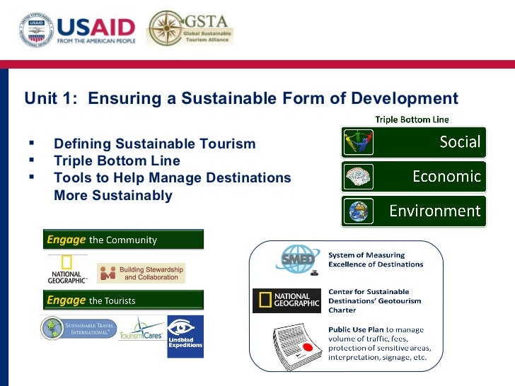
Task: Click the Lindblad Expeditions eye logo
Action: [x=185, y=337]
